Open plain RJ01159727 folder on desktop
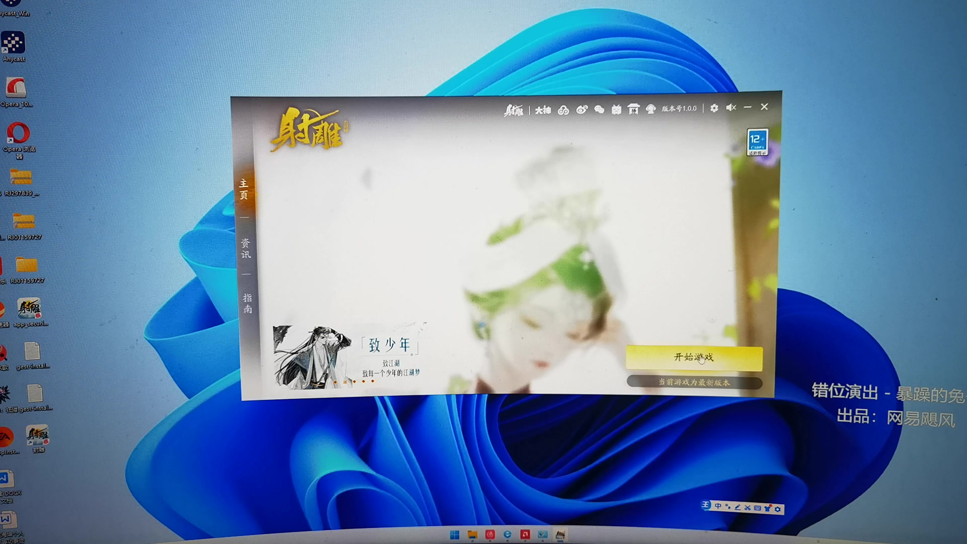967x544 pixels. click(x=27, y=269)
